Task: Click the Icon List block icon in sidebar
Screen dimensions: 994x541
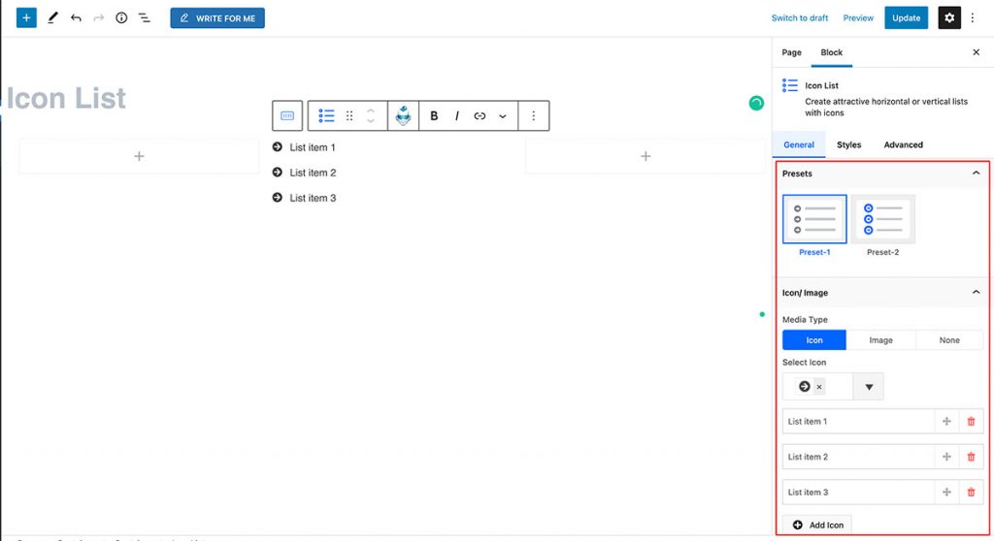Action: pyautogui.click(x=789, y=85)
